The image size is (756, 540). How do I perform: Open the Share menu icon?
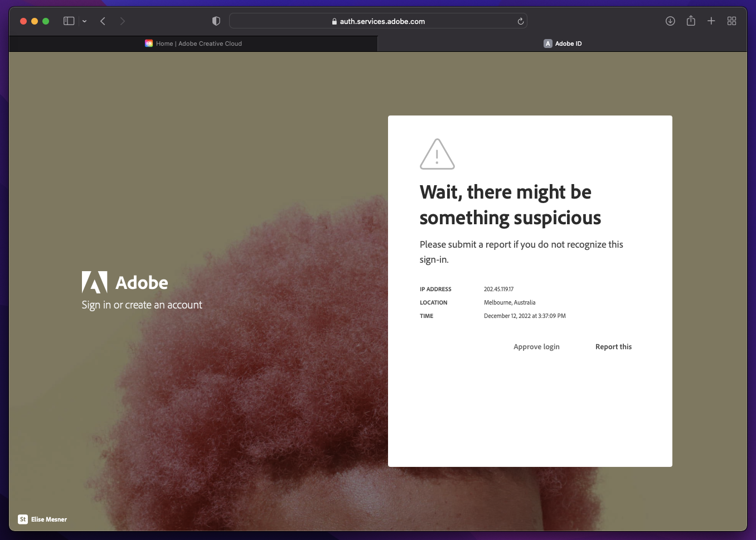(x=691, y=21)
